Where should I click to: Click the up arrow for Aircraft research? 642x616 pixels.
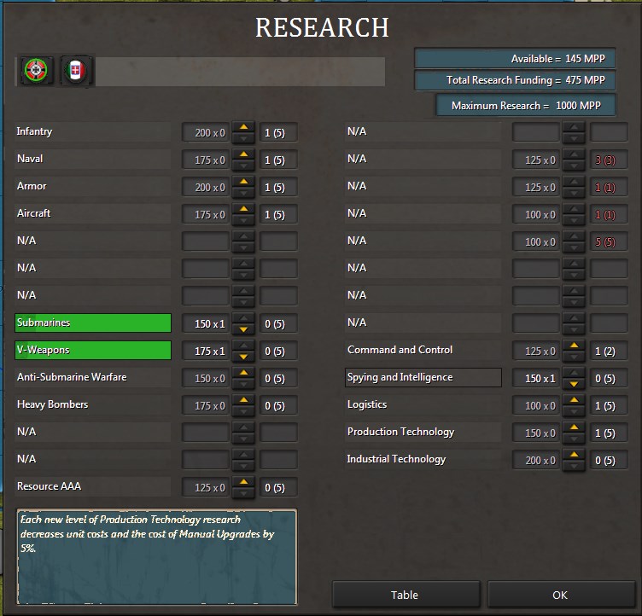point(243,209)
